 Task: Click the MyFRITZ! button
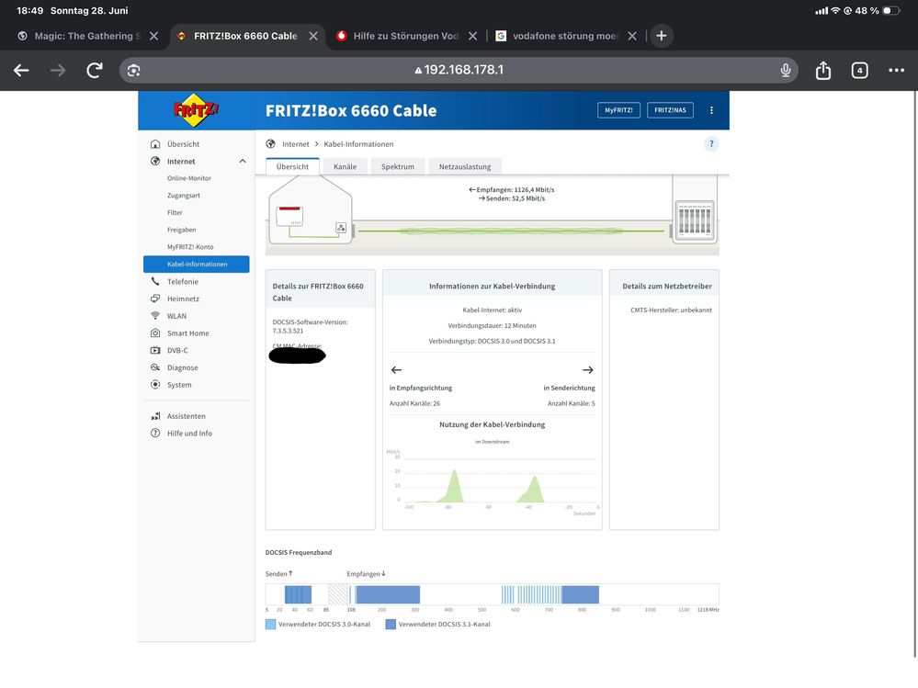click(x=618, y=110)
